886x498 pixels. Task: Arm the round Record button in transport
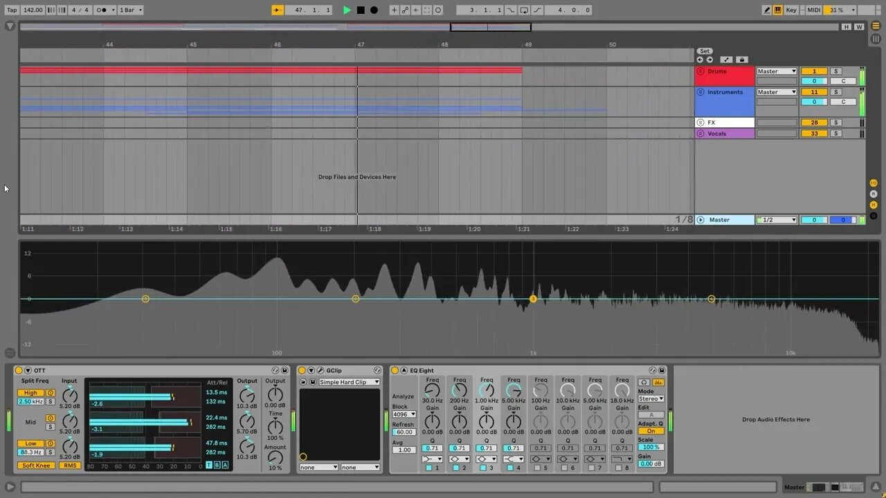(374, 10)
